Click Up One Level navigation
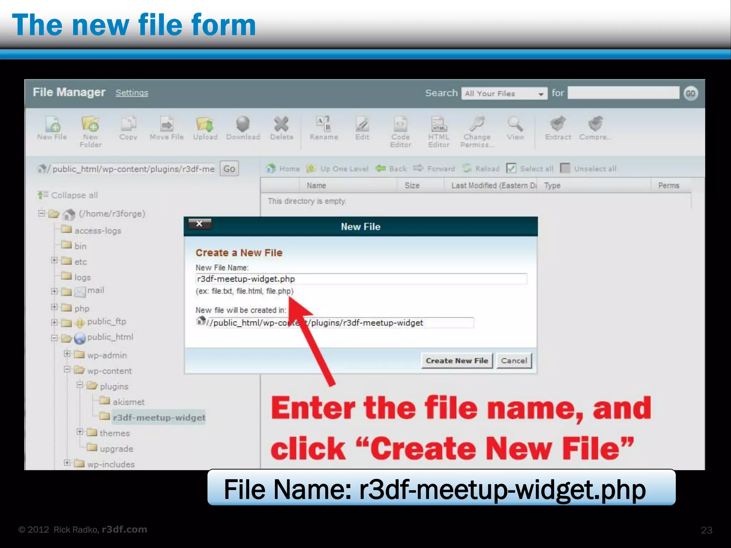Screen dimensions: 731x548 click(x=338, y=168)
